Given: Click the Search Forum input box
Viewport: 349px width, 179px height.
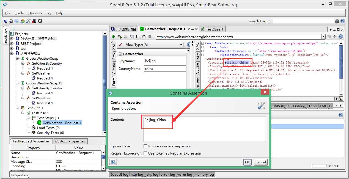Looking at the screenshot, I should coord(303,21).
